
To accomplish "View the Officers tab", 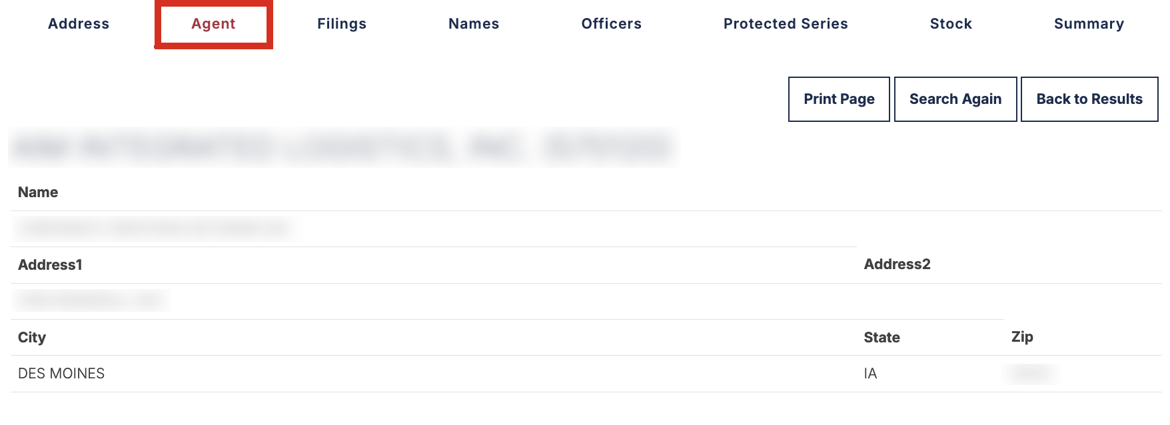I will click(x=611, y=24).
